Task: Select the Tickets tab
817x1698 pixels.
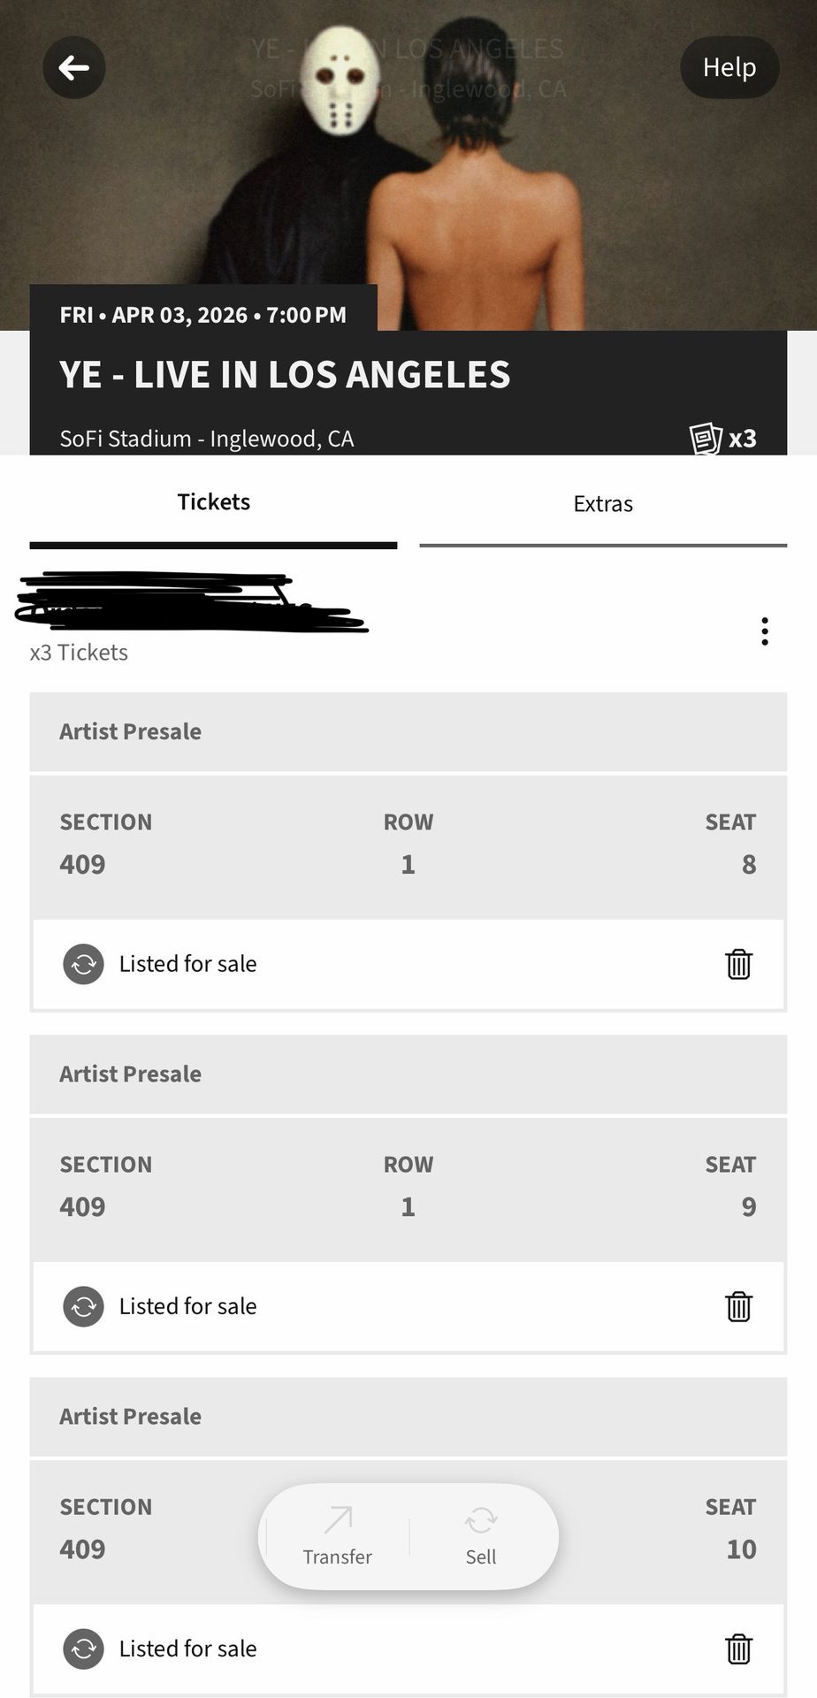Action: (x=214, y=502)
